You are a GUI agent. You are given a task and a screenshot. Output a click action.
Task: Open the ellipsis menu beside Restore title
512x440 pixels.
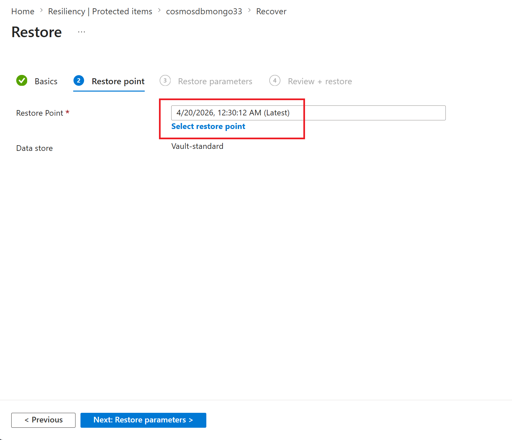[x=81, y=32]
